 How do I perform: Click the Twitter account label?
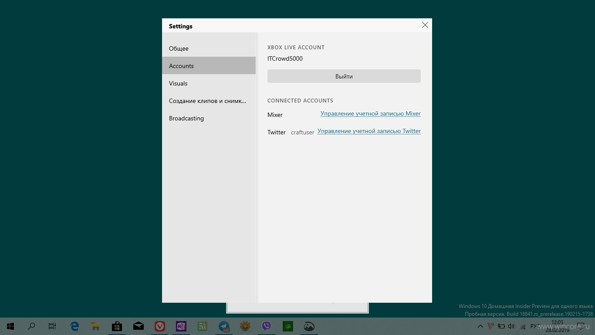pos(277,132)
